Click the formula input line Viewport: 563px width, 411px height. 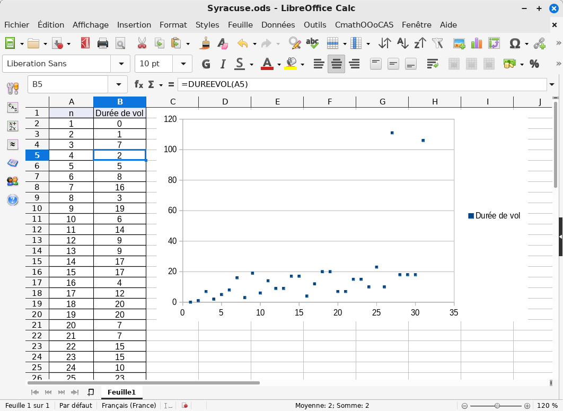360,84
